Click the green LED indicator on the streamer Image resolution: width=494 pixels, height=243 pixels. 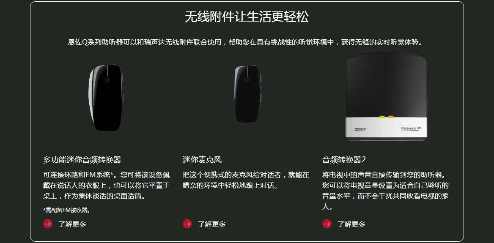(x=382, y=117)
